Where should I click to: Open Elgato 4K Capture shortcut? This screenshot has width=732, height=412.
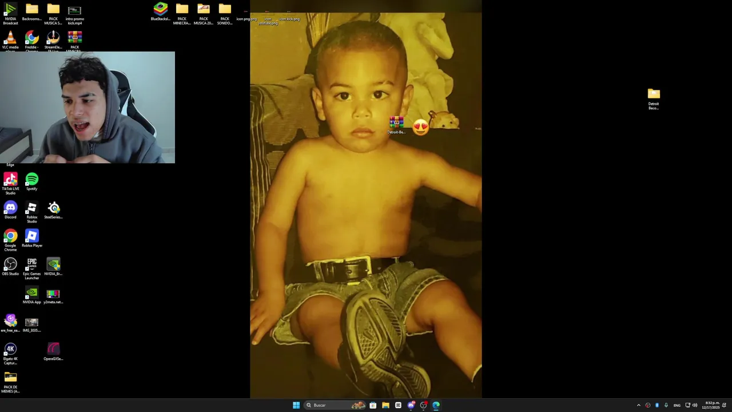pyautogui.click(x=10, y=354)
